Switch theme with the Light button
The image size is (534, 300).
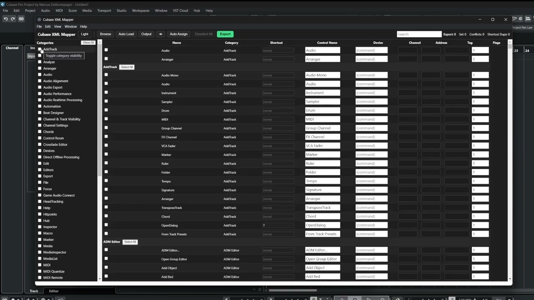(x=85, y=34)
